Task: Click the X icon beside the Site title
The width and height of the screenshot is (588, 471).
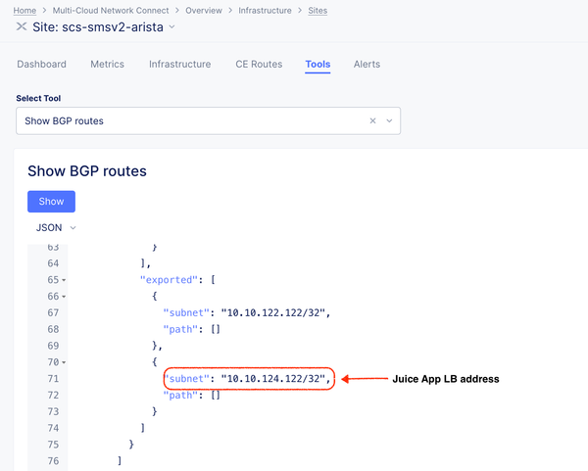Action: 22,26
